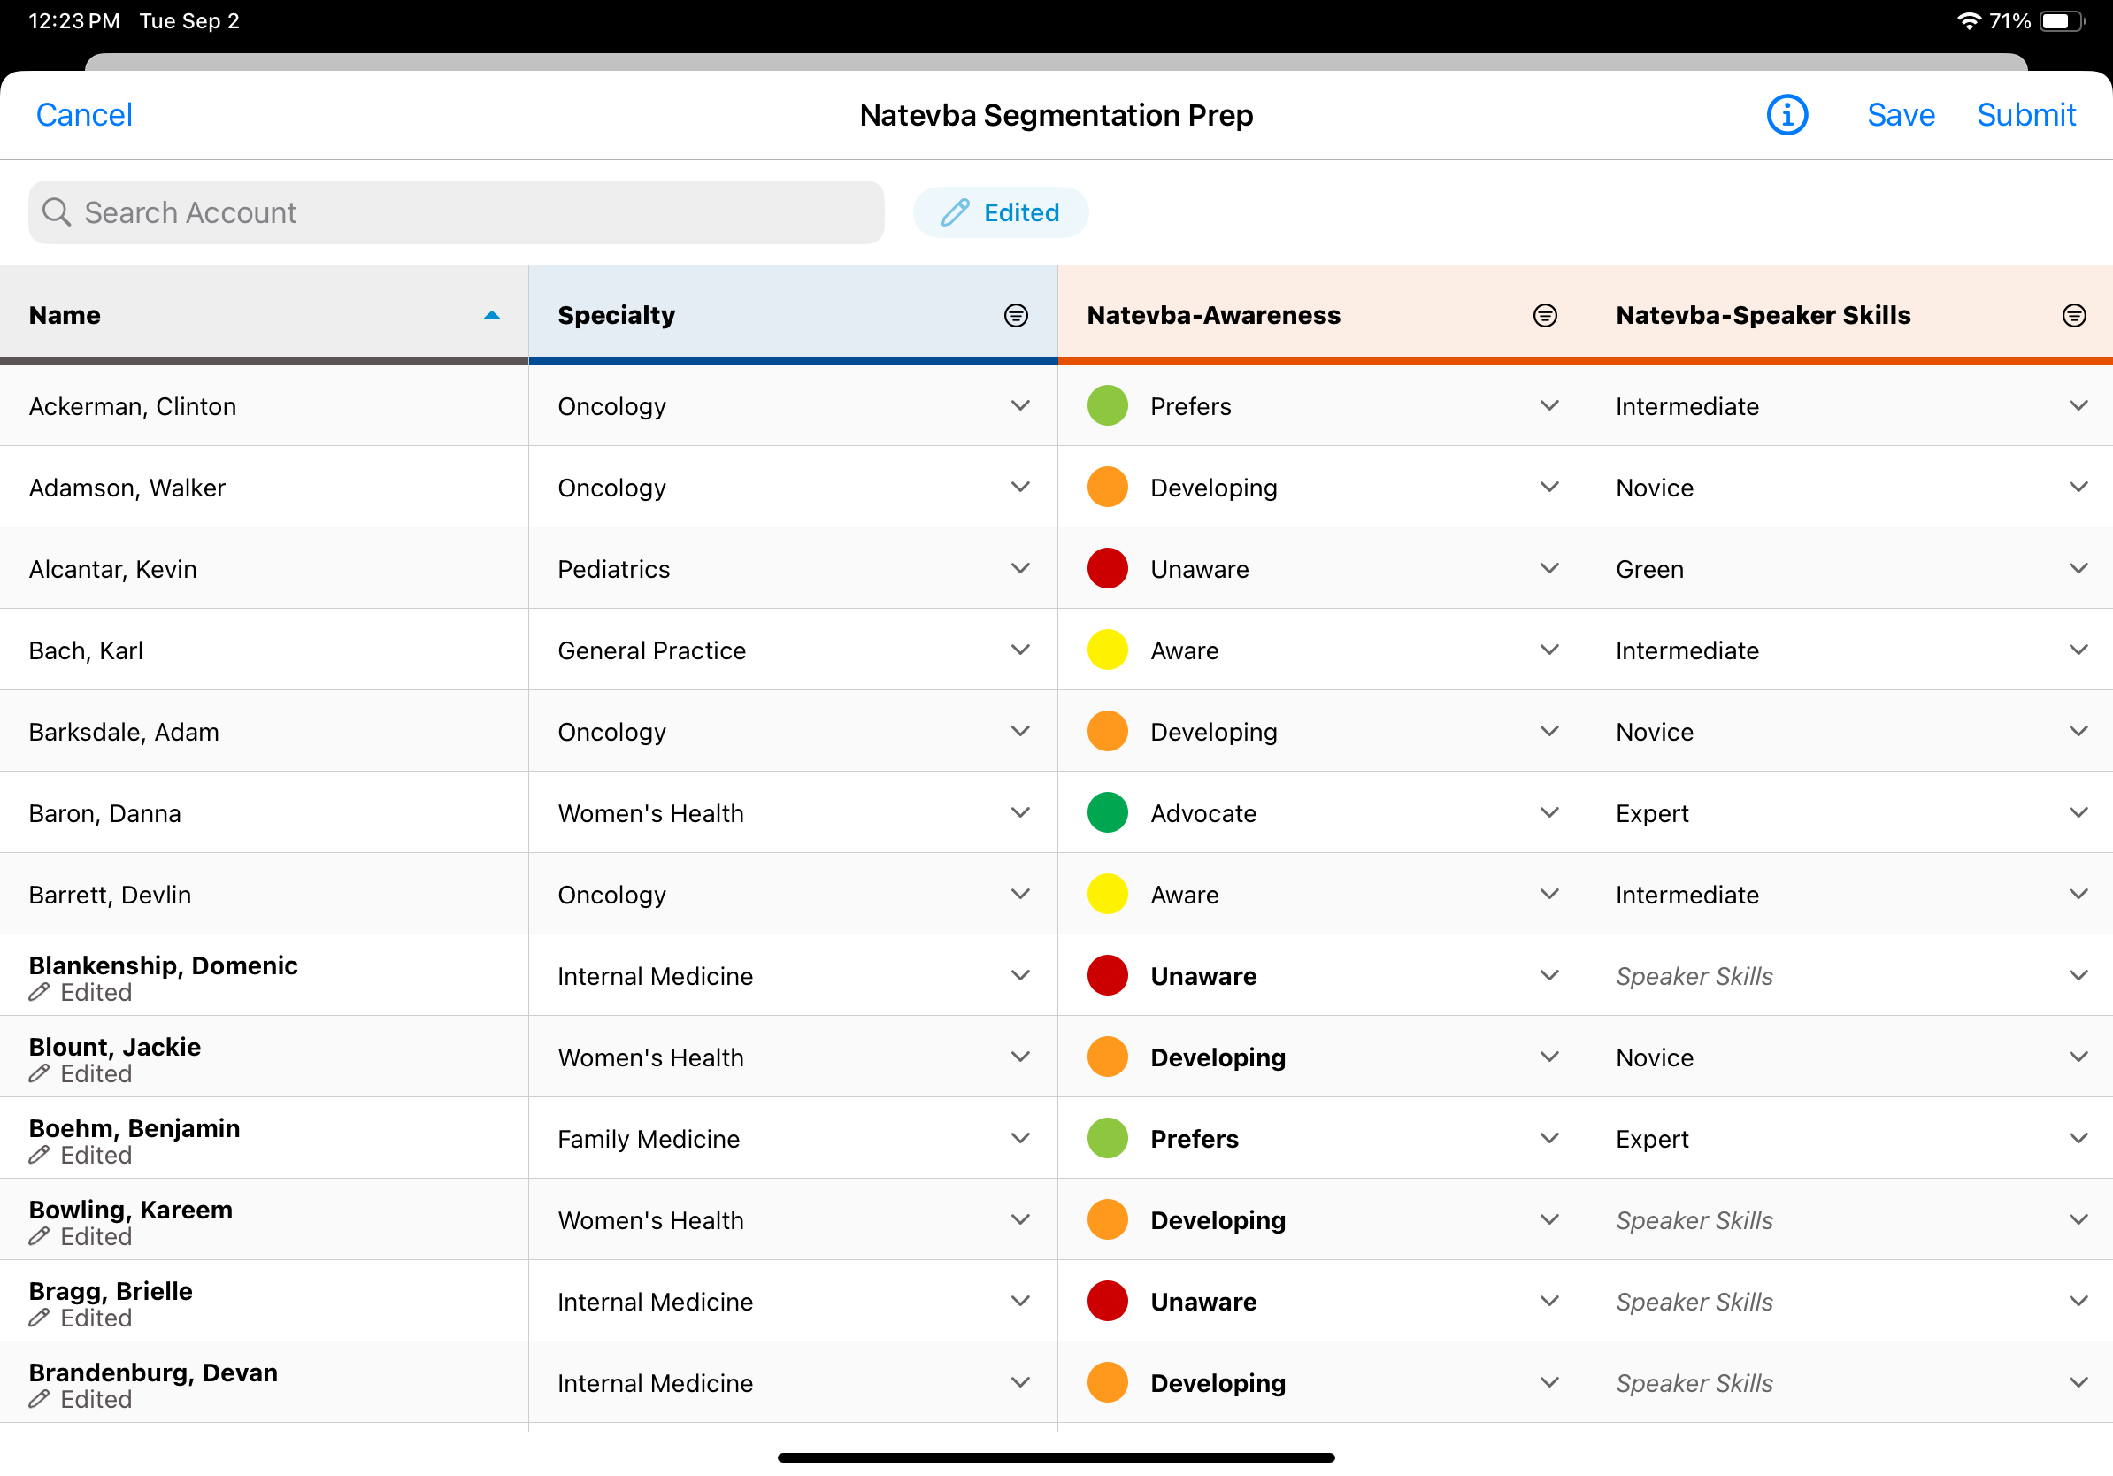
Task: Select the Natevba-Awareness column header
Action: pos(1213,316)
